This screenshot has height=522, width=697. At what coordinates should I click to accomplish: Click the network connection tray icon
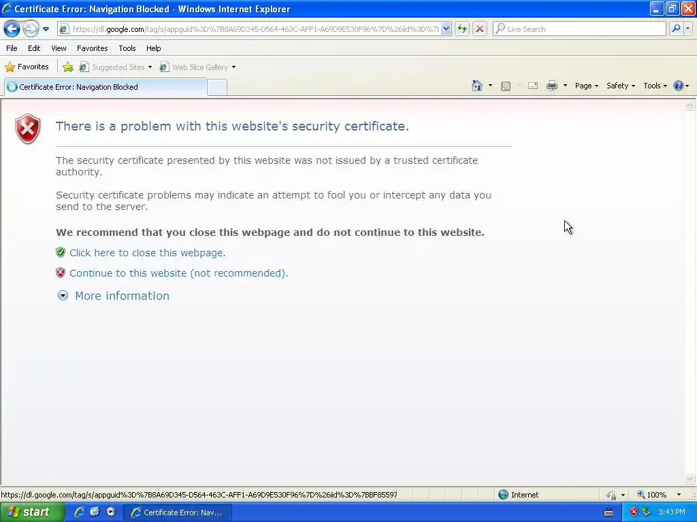pyautogui.click(x=647, y=512)
